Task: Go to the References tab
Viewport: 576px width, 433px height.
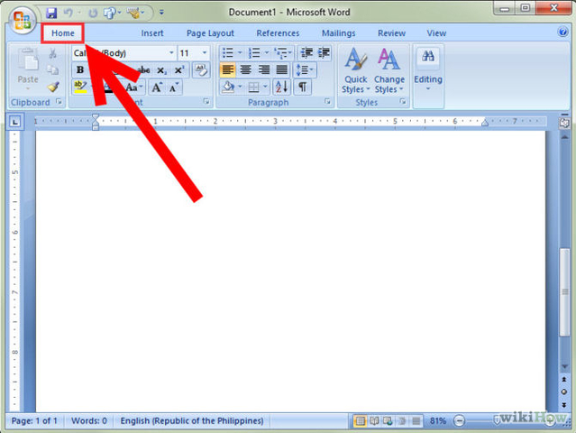Action: point(278,33)
